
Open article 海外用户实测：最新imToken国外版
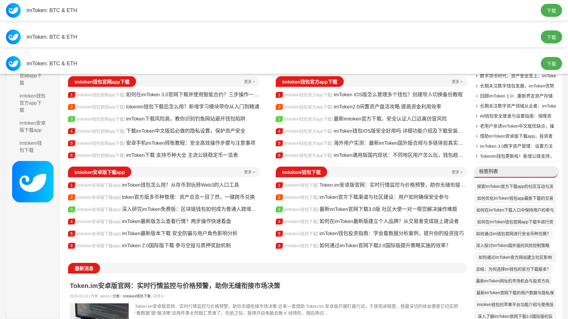click(x=398, y=143)
